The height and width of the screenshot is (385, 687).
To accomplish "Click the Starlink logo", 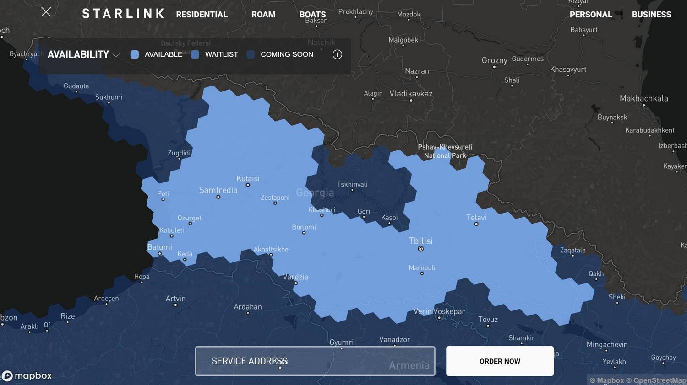I will tap(123, 14).
